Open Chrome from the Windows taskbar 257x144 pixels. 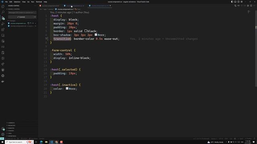tap(56, 142)
